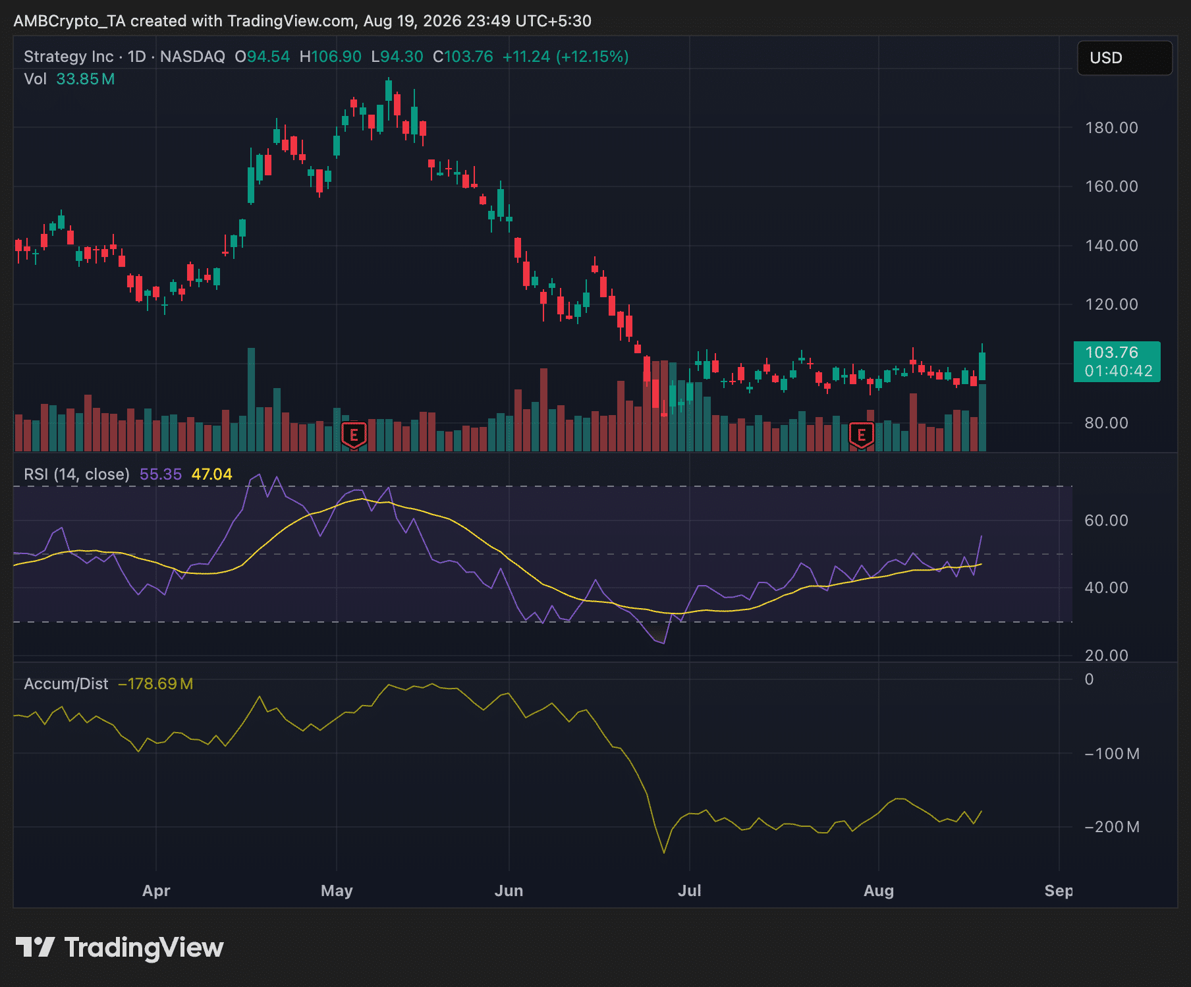Click the Apr label on time axis
This screenshot has width=1191, height=987.
pos(156,891)
